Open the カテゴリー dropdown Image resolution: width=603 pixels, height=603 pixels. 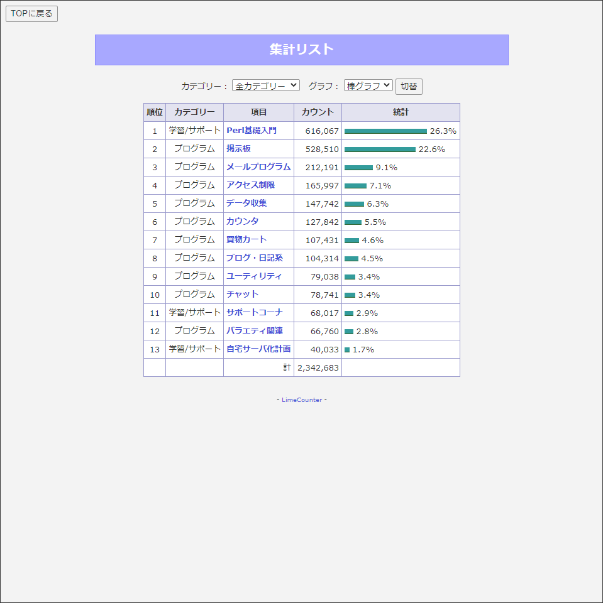point(265,85)
